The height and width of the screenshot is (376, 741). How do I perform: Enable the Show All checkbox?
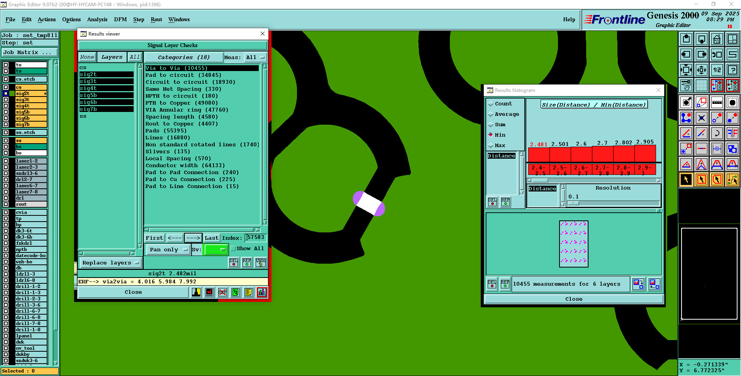[x=233, y=249]
